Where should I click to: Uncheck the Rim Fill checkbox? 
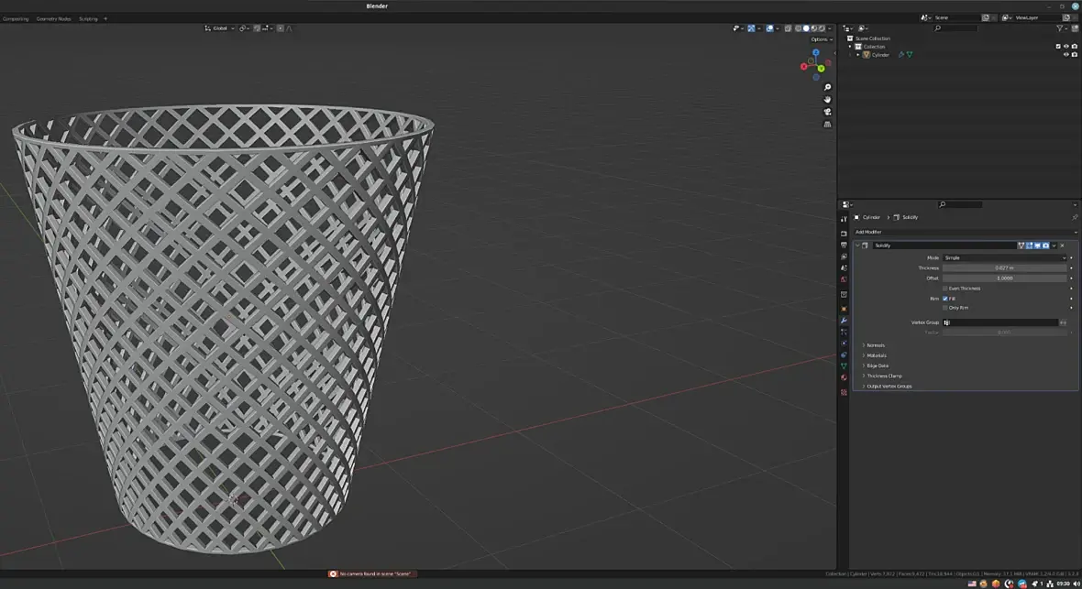945,299
